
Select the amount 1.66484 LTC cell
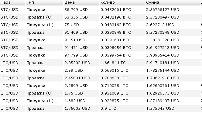[x=122, y=63]
